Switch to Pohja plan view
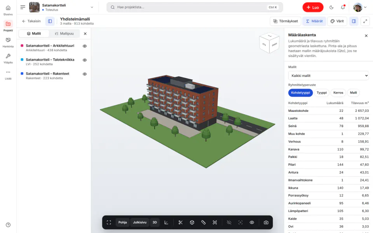 point(122,223)
